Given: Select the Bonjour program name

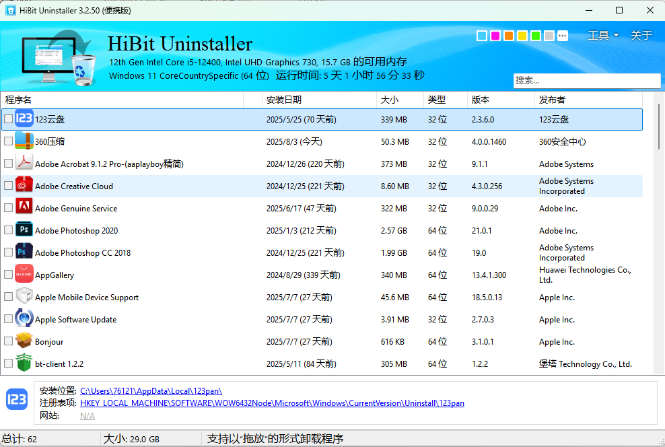Looking at the screenshot, I should [49, 342].
